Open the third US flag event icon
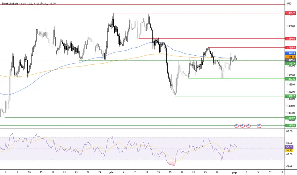This screenshot has height=175, width=297. (x=248, y=126)
